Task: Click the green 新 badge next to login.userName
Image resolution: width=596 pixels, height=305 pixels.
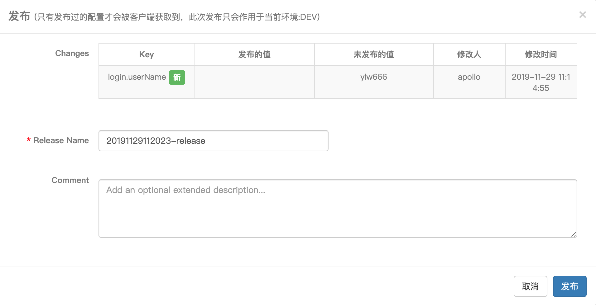Action: (x=177, y=77)
